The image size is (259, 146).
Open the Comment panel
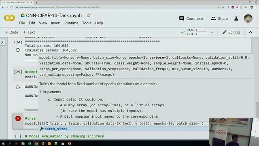[191, 19]
